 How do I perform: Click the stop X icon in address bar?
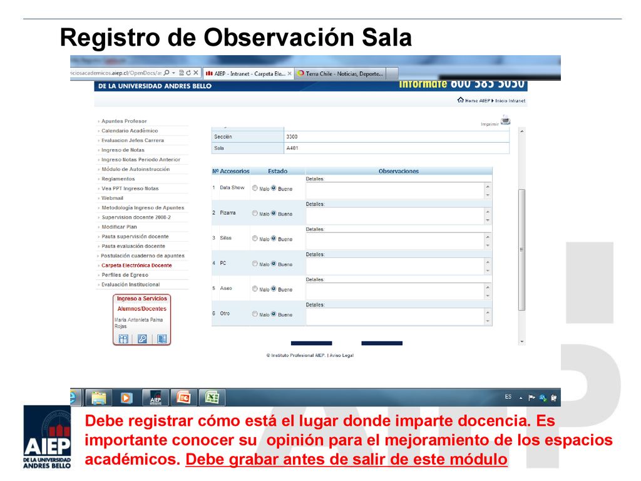coord(196,73)
